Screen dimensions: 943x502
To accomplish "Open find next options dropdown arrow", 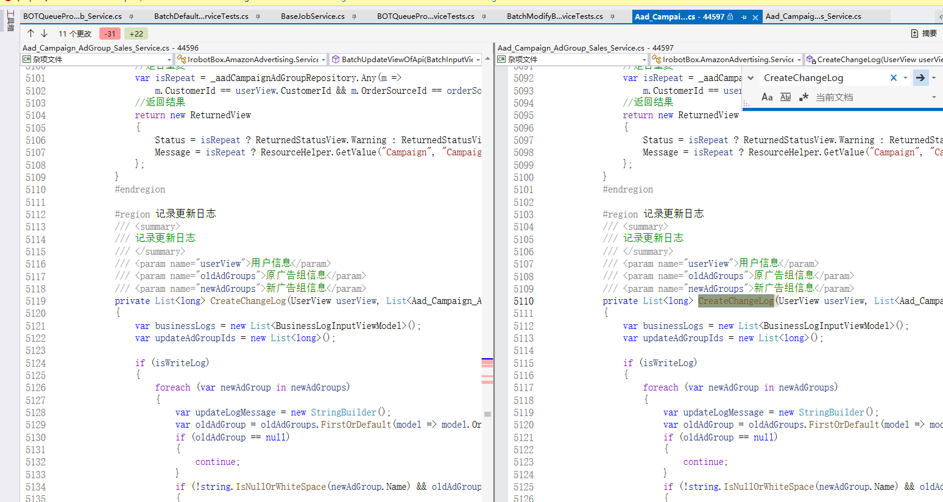I will pos(933,78).
